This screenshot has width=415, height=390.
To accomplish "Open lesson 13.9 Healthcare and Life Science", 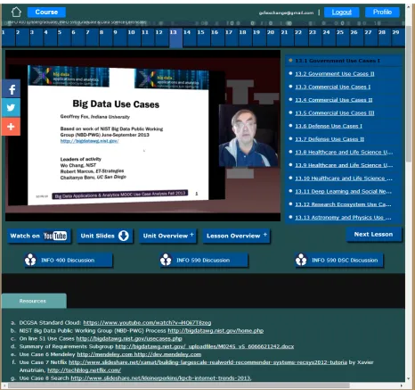I will tap(344, 165).
